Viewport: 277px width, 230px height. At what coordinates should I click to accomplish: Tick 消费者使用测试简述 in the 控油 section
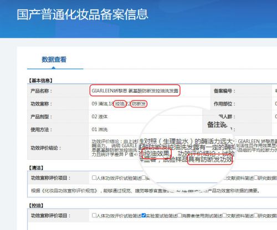tap(179, 215)
